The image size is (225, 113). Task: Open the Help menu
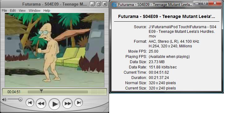coord(46,11)
